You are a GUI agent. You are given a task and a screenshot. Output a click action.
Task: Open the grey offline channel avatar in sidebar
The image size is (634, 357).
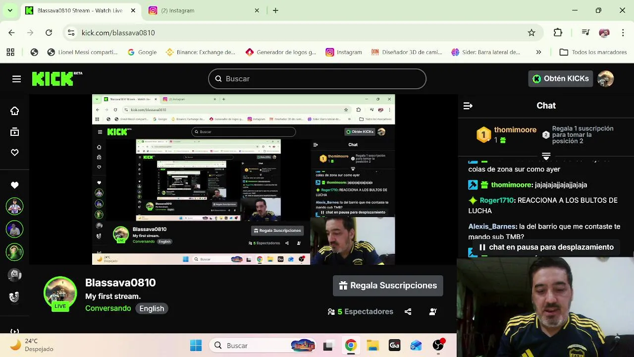14,275
